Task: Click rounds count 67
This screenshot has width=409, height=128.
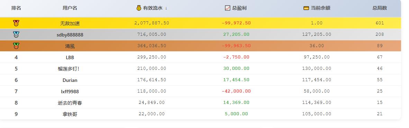Action: tap(380, 57)
